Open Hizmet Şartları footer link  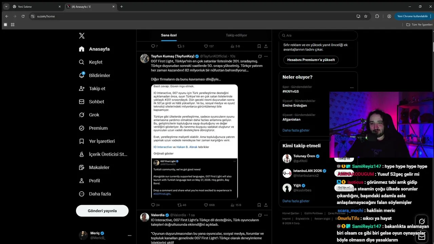291,213
